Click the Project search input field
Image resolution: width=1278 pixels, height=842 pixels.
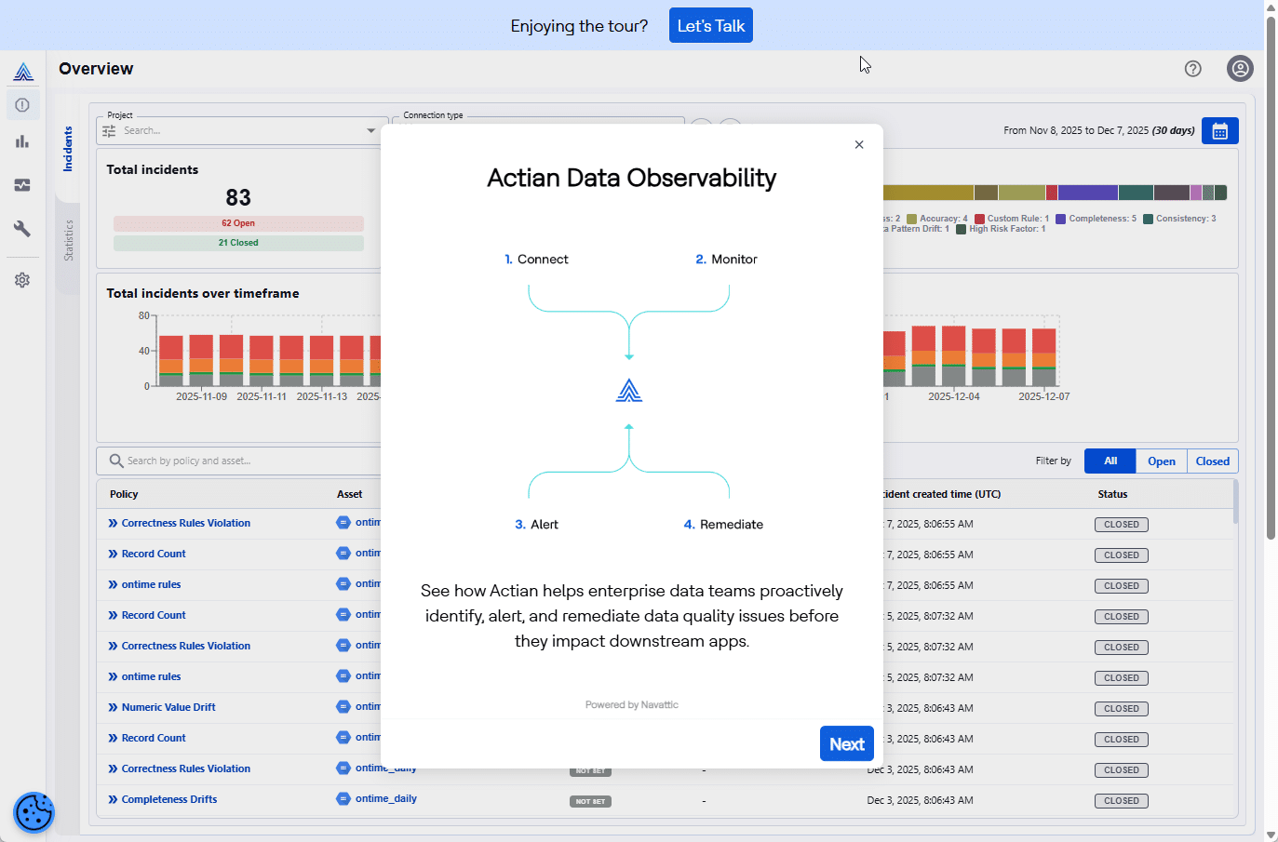point(242,131)
